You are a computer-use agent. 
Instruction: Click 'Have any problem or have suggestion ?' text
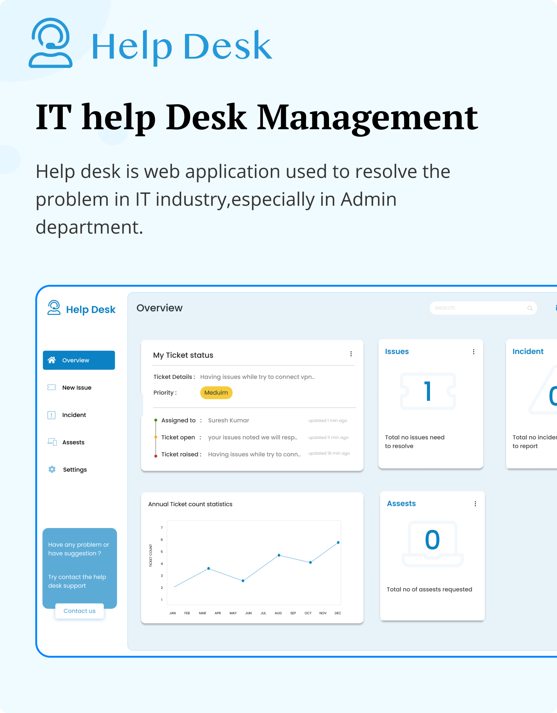click(79, 549)
